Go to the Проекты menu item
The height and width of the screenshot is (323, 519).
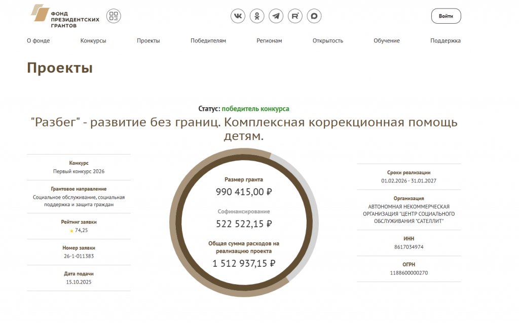pos(148,41)
